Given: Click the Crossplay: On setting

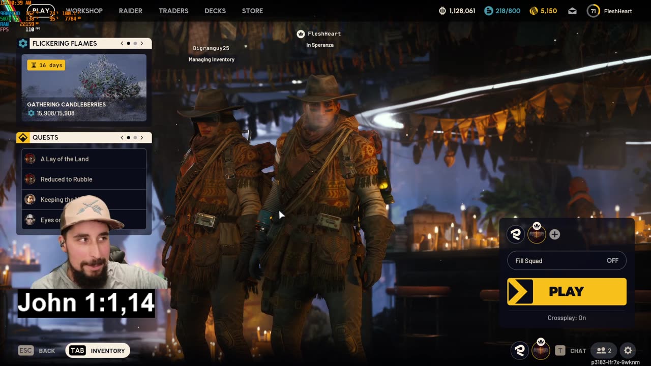Looking at the screenshot, I should (x=567, y=318).
